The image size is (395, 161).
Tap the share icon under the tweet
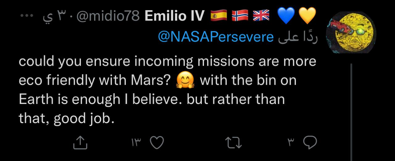(79, 142)
